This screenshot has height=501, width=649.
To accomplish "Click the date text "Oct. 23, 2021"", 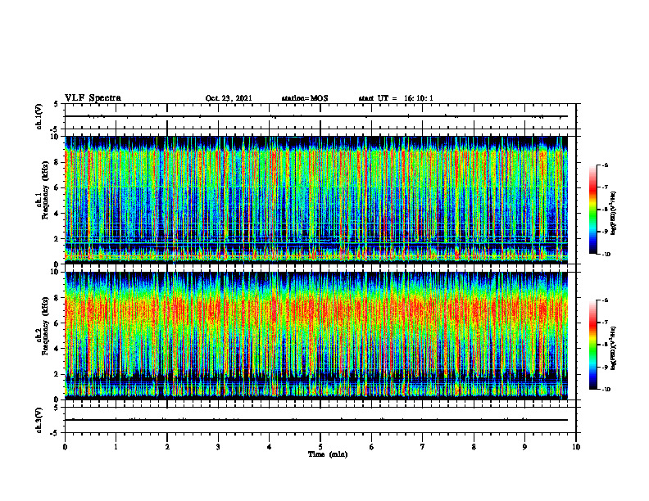I will point(229,98).
